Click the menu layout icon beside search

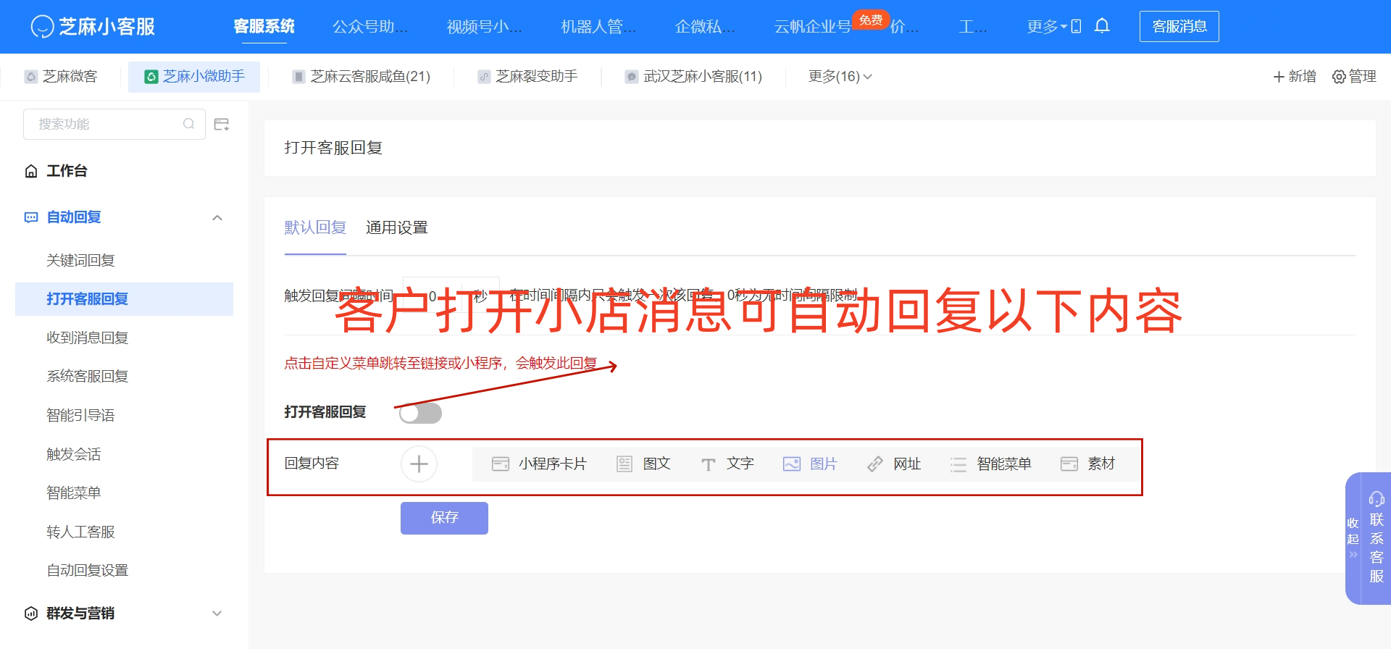(x=222, y=125)
